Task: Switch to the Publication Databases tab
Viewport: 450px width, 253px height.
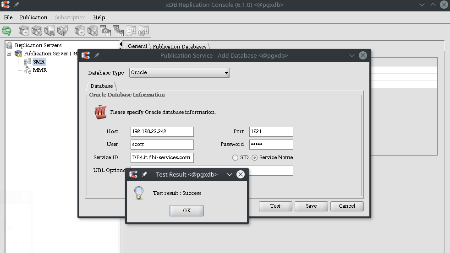Action: (x=180, y=46)
